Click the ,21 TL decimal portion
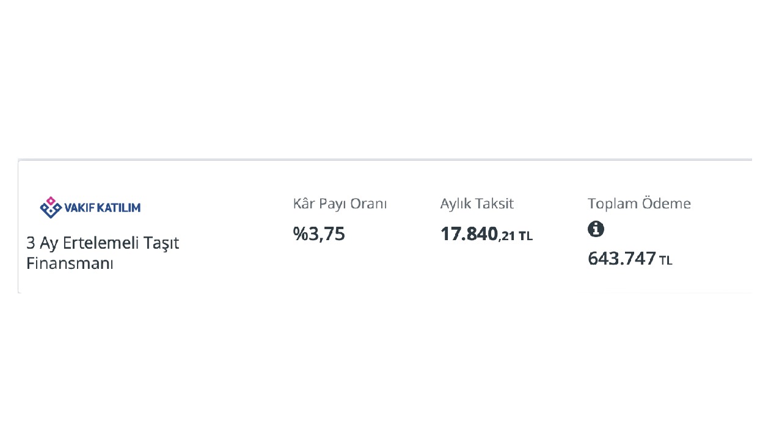The image size is (782, 440). click(x=516, y=236)
